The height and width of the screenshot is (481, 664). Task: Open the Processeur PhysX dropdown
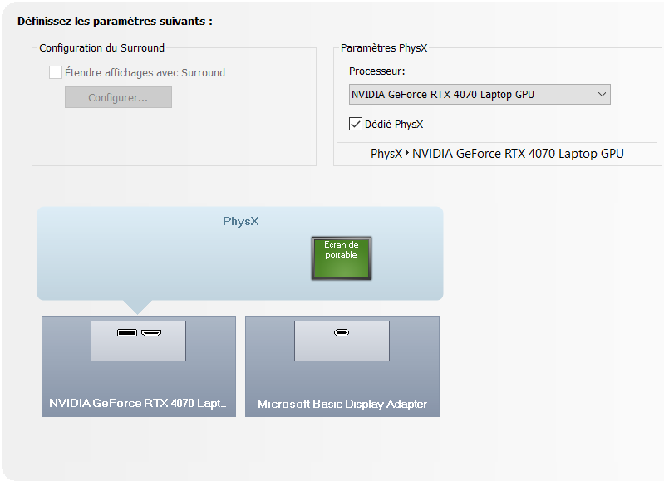click(x=480, y=94)
